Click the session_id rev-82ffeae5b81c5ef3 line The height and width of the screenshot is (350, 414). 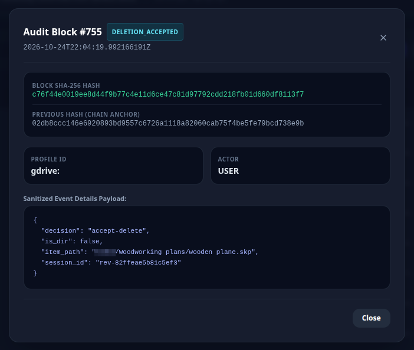point(111,263)
